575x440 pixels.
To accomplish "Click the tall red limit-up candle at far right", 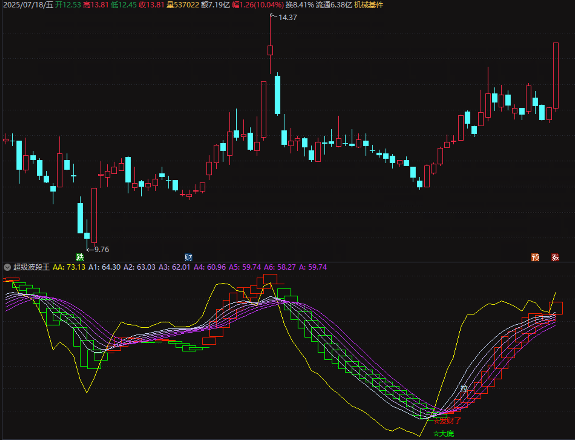I will coord(556,76).
